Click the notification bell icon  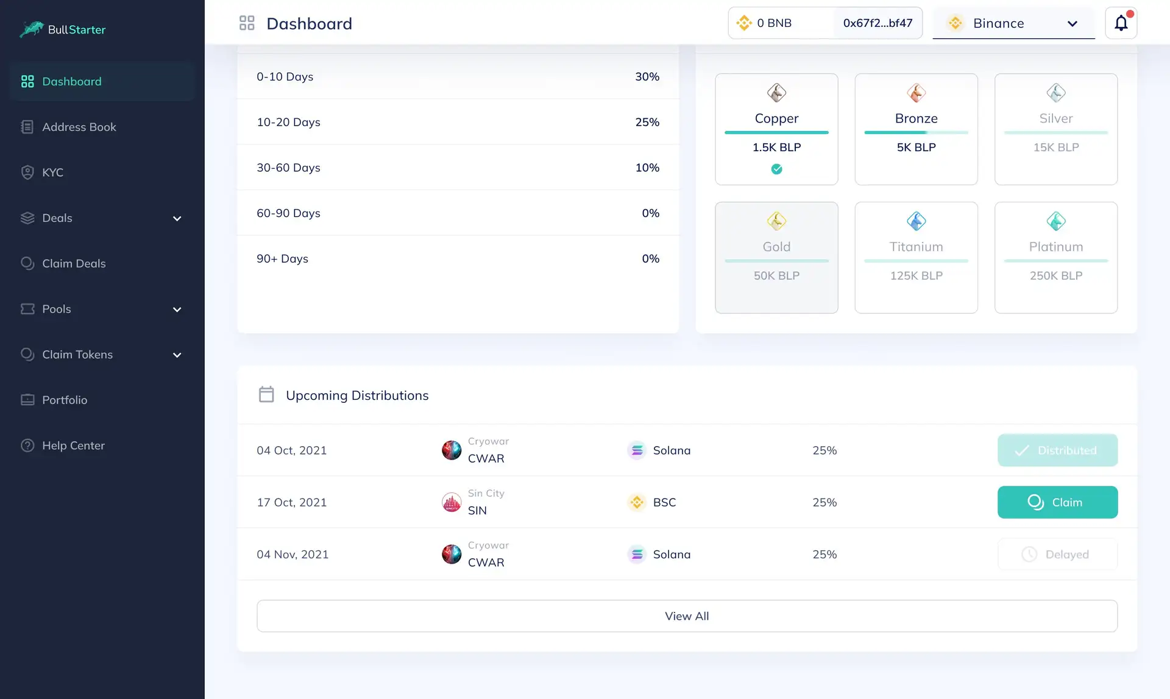(x=1121, y=23)
